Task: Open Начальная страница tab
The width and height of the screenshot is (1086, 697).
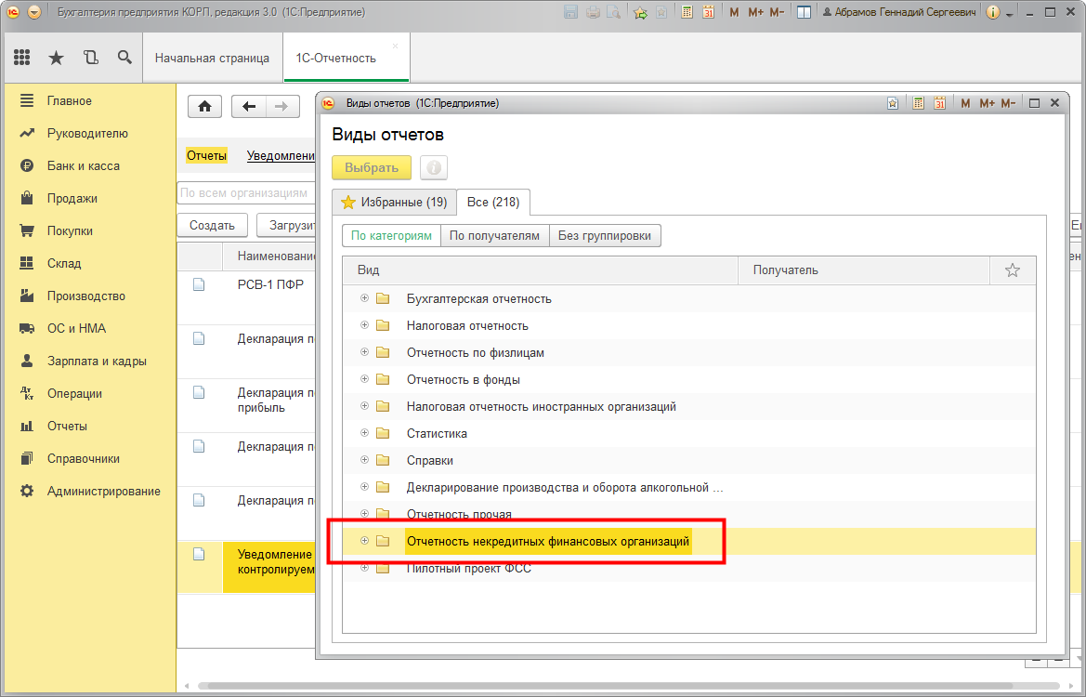Action: tap(212, 59)
